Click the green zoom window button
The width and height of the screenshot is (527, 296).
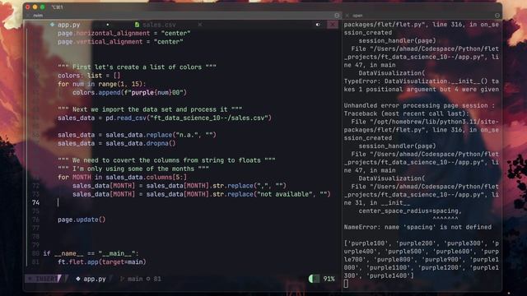click(x=42, y=7)
